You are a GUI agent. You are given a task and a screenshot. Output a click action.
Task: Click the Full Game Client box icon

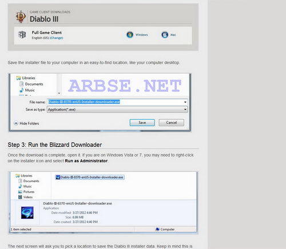(22, 35)
